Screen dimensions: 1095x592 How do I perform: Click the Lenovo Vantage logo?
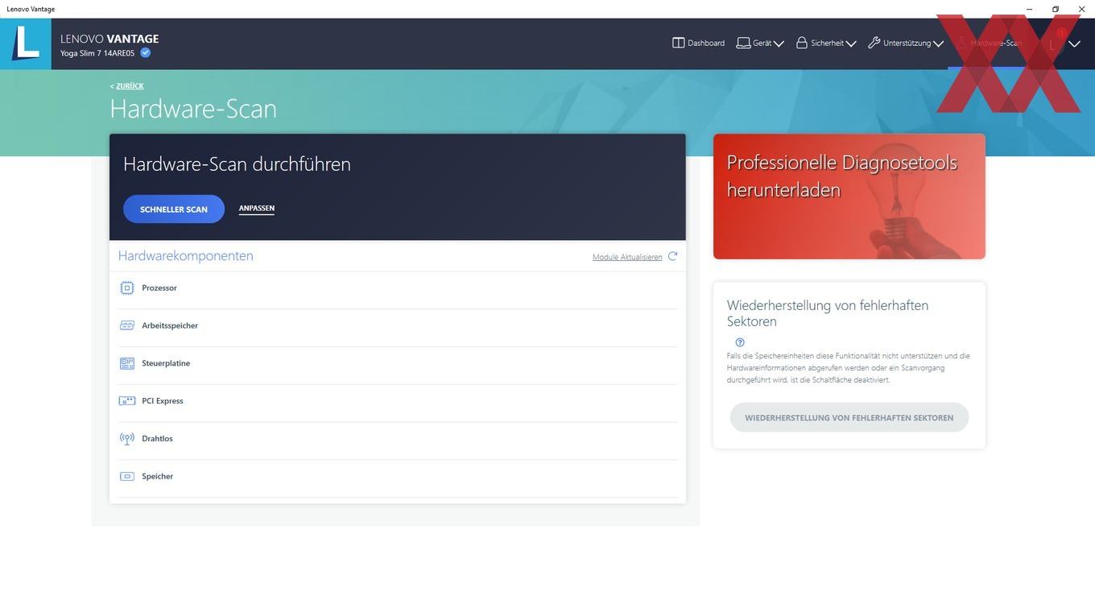pyautogui.click(x=26, y=43)
